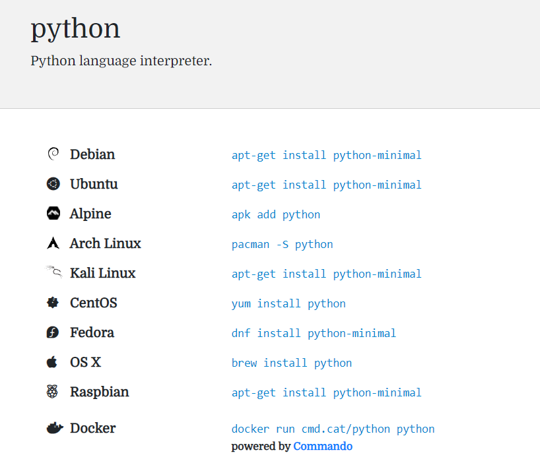540x467 pixels.
Task: Select the docker run cmd.cat/python command
Action: pyautogui.click(x=333, y=429)
